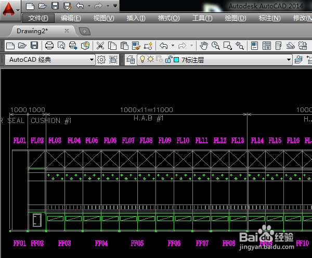Click the 1000x11=11000 dimension text

(147, 110)
